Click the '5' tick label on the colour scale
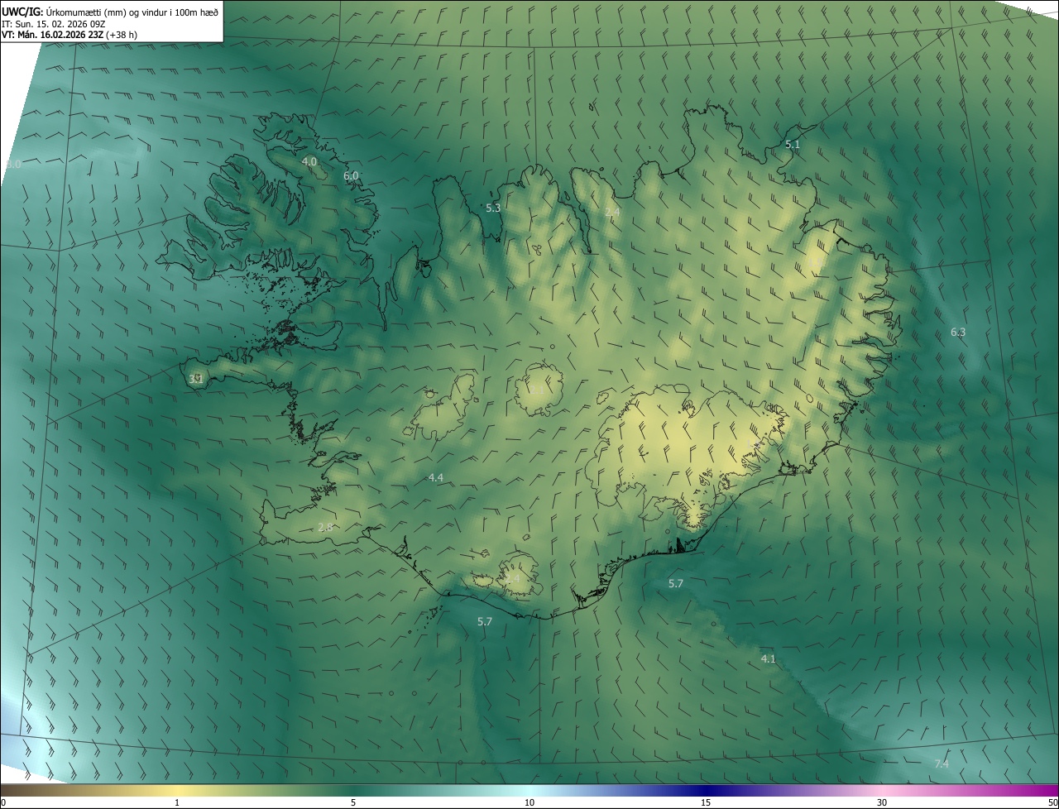Image resolution: width=1059 pixels, height=809 pixels. tap(353, 802)
